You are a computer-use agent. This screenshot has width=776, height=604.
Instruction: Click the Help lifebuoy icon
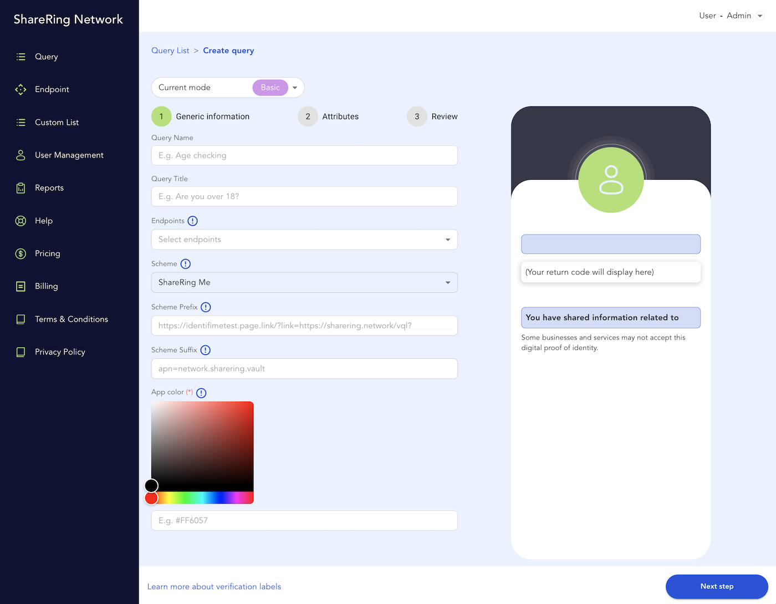coord(21,221)
